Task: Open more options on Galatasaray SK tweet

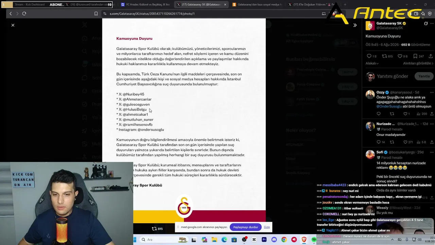Action: (x=432, y=23)
